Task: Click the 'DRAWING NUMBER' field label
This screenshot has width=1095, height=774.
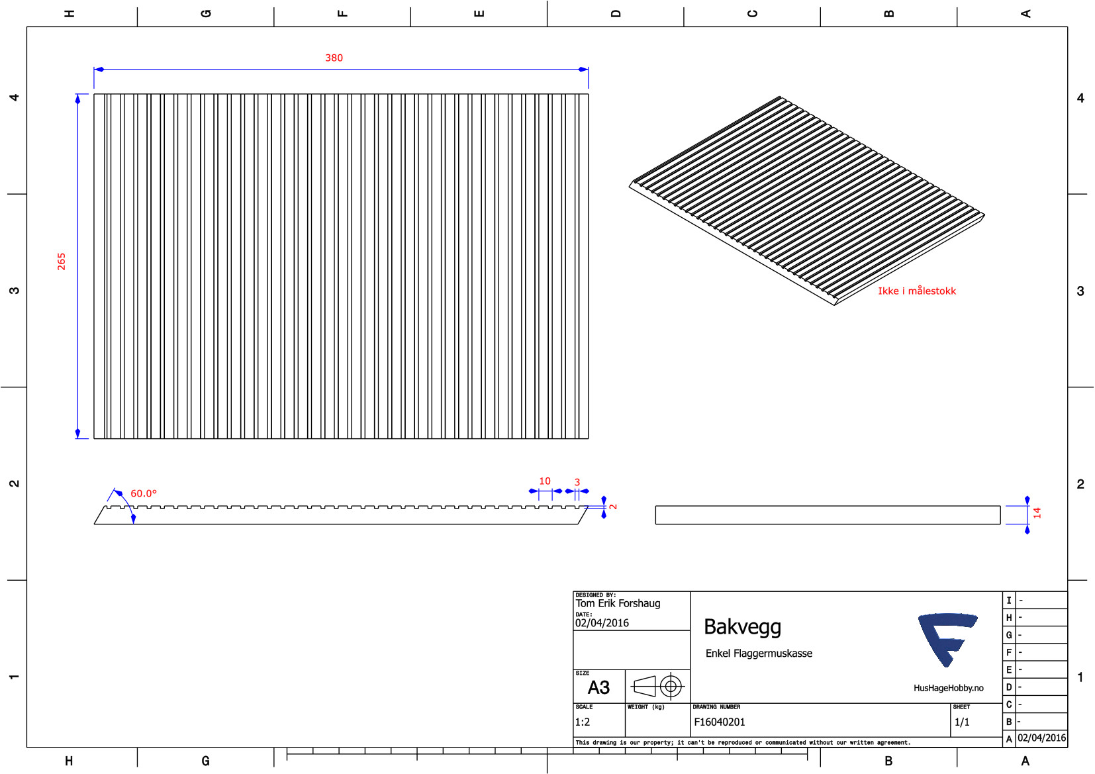Action: [716, 707]
